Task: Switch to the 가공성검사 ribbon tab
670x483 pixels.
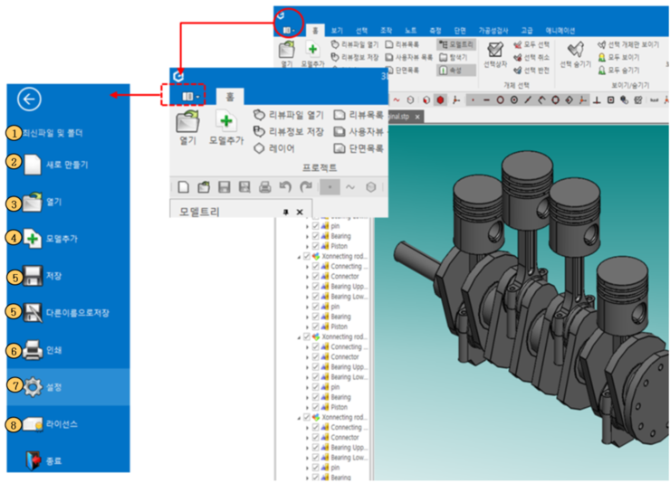Action: tap(493, 30)
